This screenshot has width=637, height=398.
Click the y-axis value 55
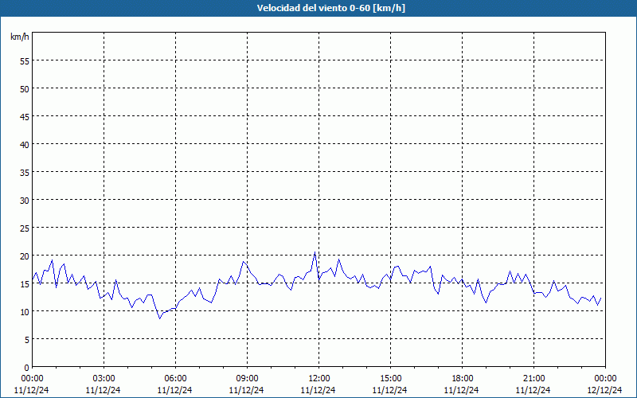(25, 61)
